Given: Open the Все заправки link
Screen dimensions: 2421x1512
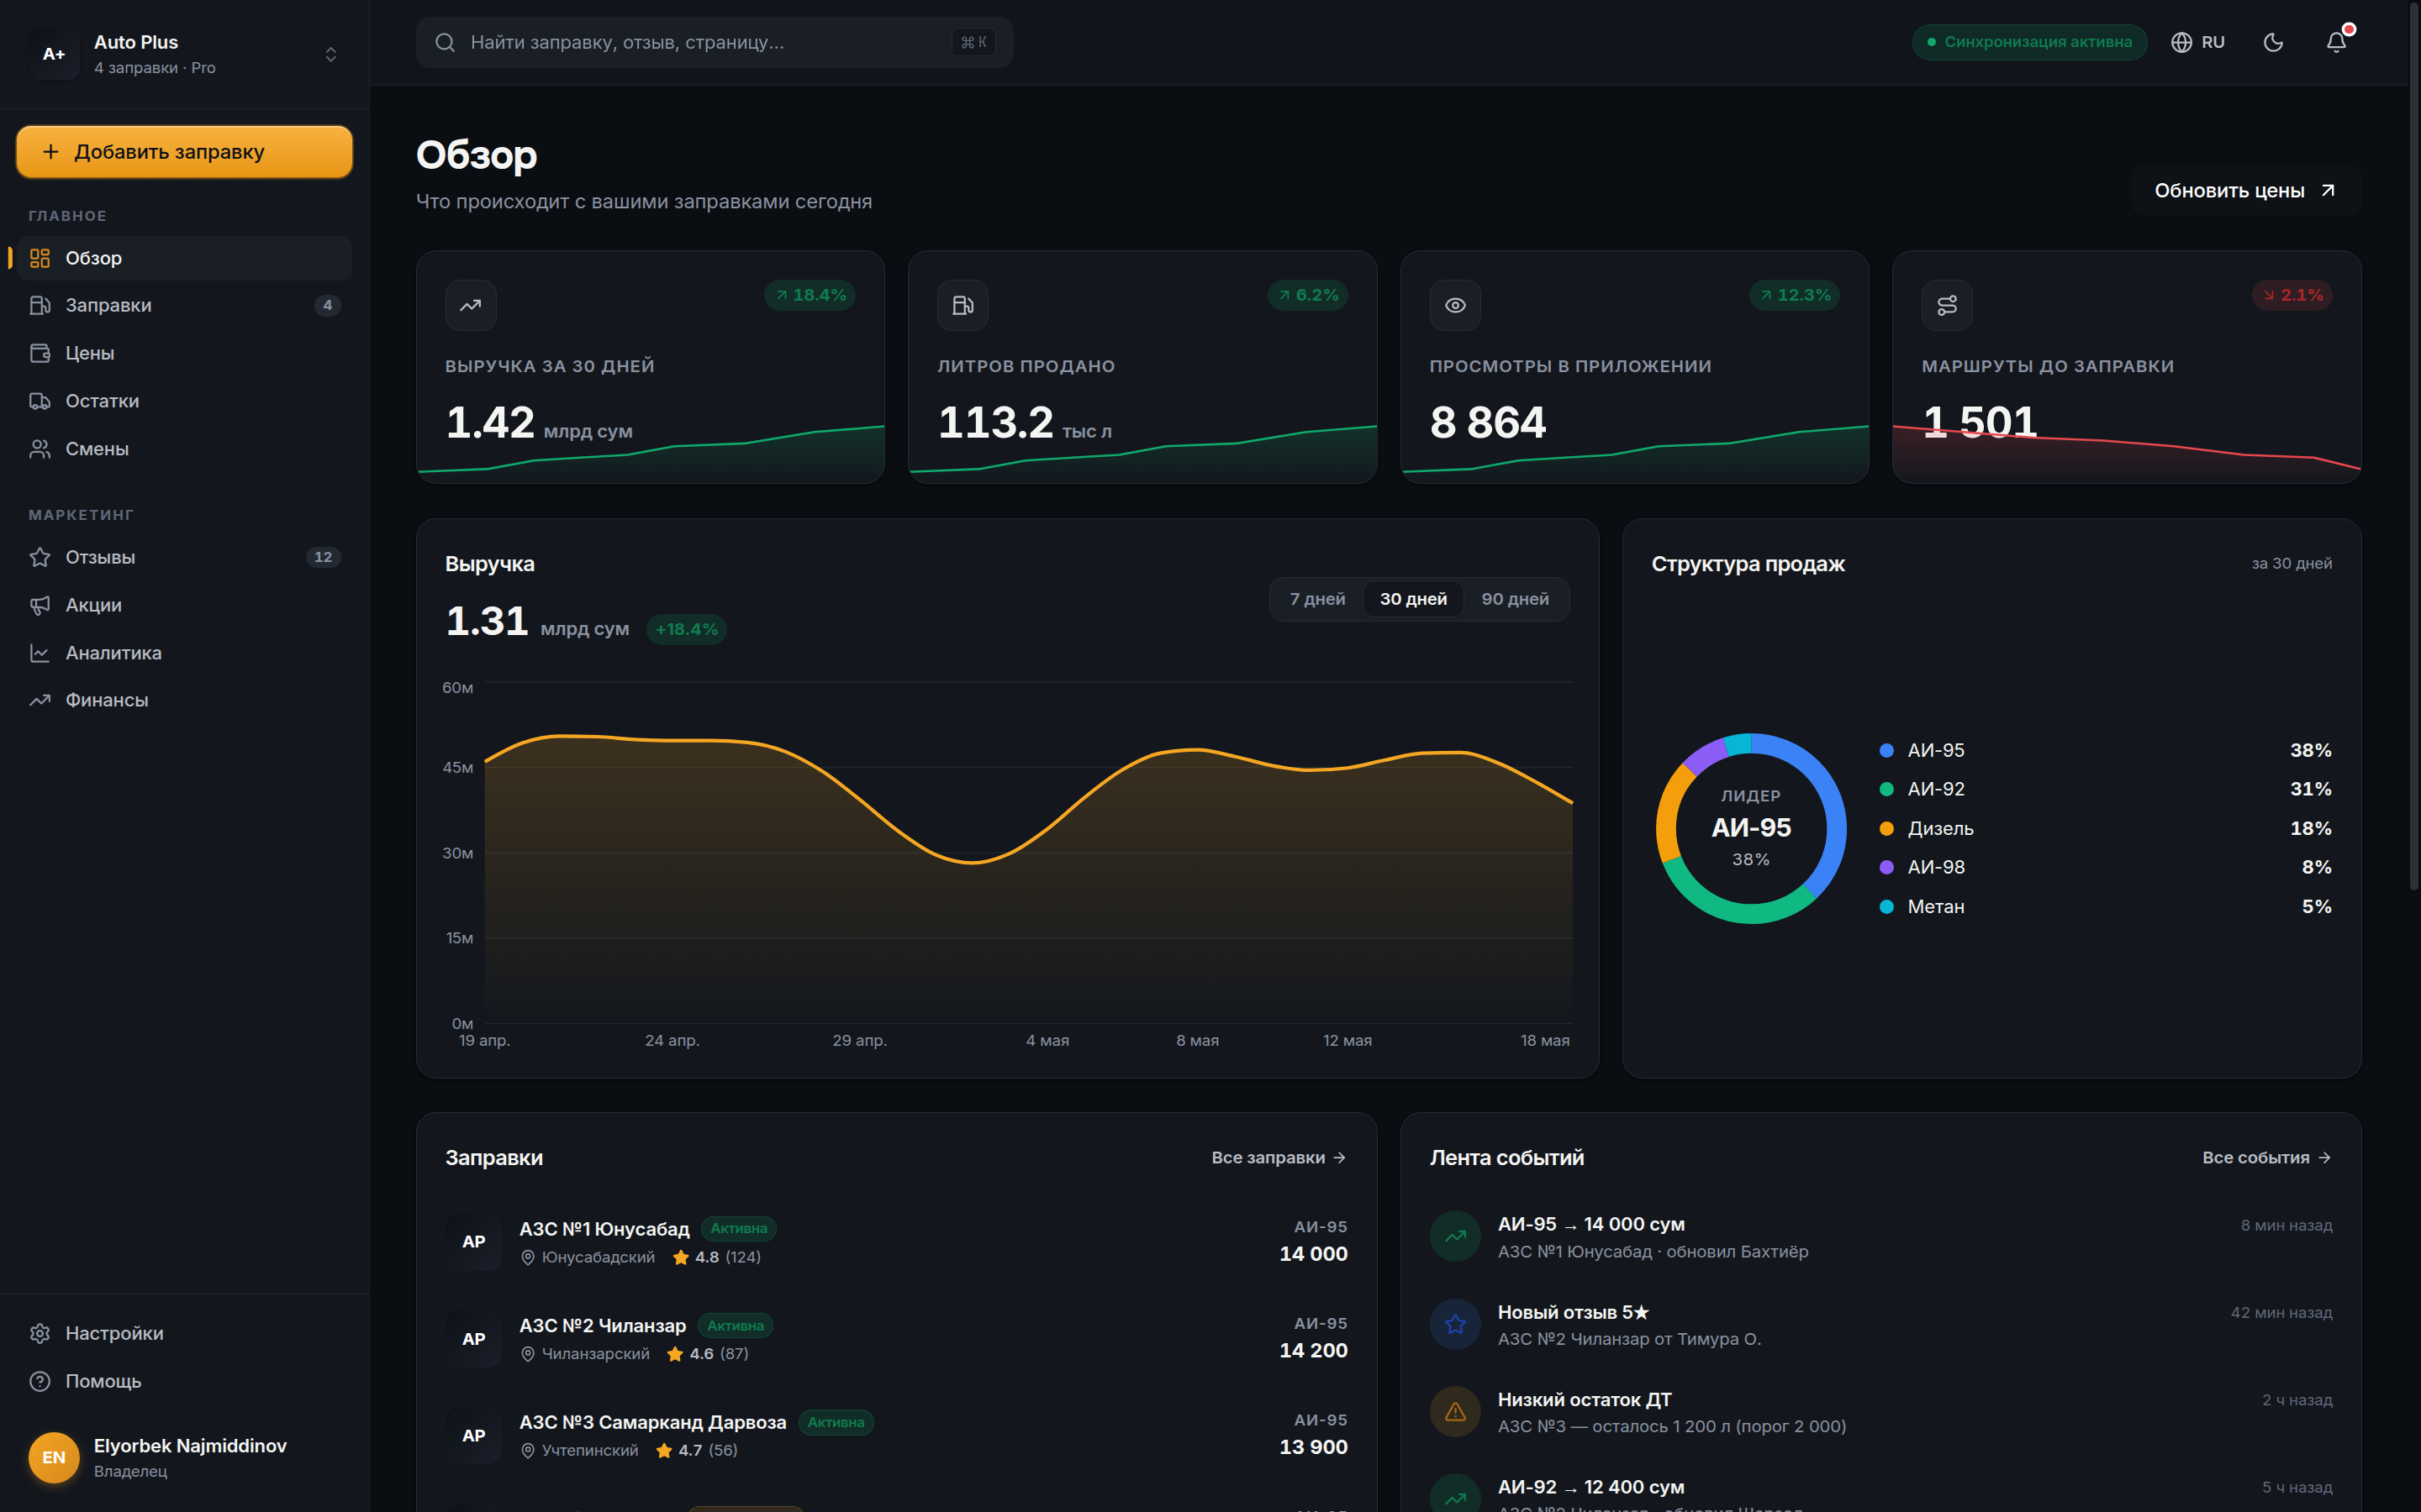Looking at the screenshot, I should click(x=1279, y=1157).
